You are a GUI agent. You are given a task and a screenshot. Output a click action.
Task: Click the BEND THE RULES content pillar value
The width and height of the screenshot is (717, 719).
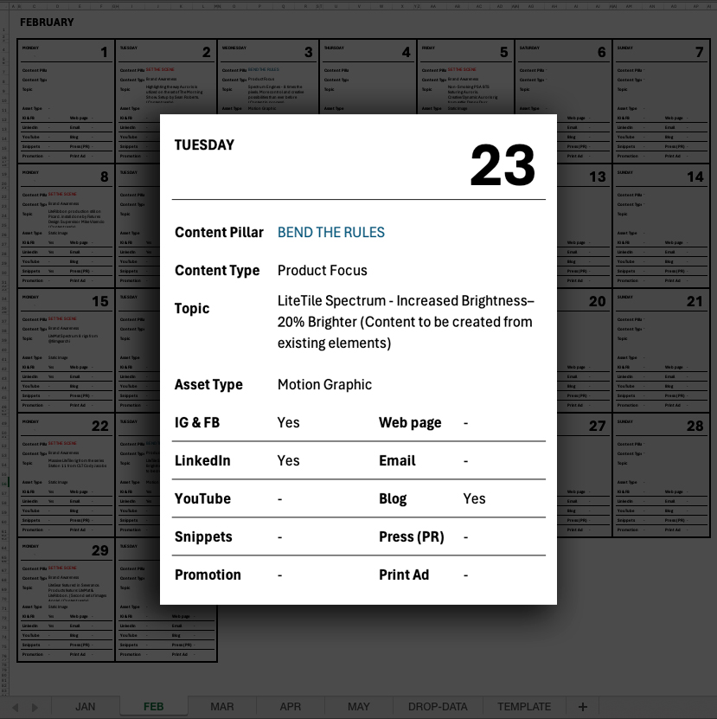(330, 233)
